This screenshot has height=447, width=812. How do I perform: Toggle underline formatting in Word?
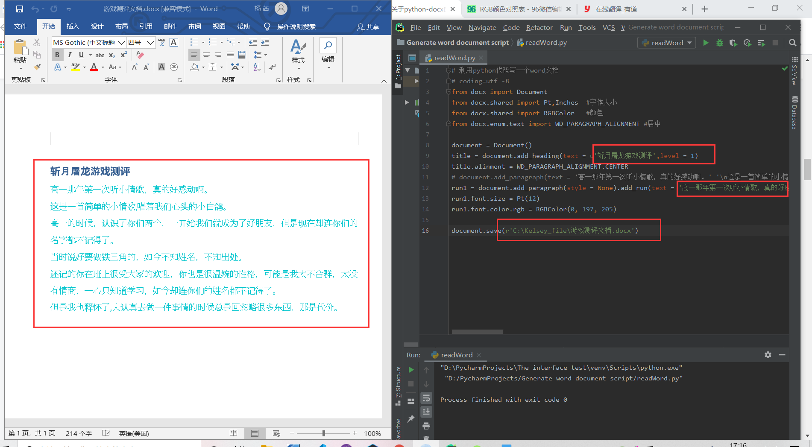tap(81, 55)
